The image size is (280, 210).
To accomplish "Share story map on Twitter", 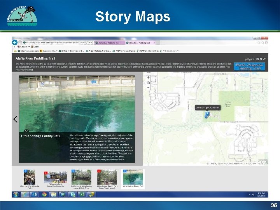I will [261, 59].
